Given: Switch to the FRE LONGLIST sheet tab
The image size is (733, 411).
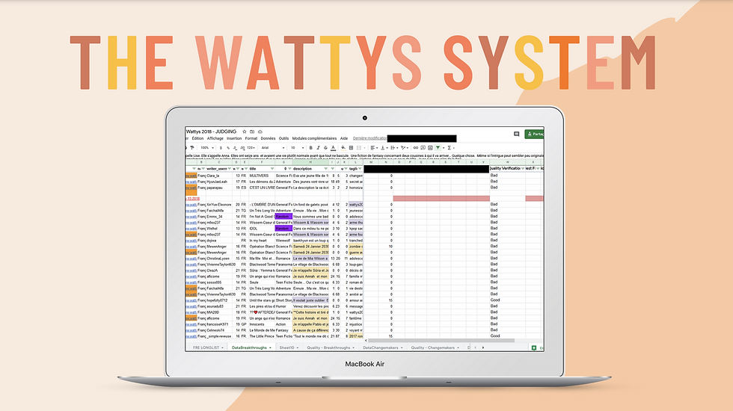Looking at the screenshot, I should (209, 347).
